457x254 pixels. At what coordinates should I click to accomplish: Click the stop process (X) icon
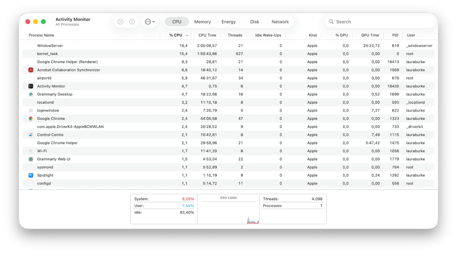(x=120, y=21)
